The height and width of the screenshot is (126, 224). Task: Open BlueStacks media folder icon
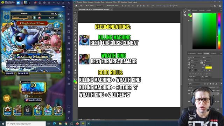[69, 55]
